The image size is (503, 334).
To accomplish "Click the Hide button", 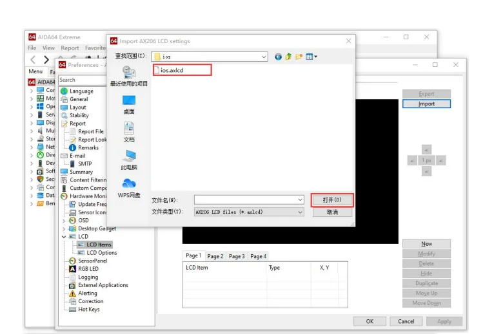I will click(426, 274).
